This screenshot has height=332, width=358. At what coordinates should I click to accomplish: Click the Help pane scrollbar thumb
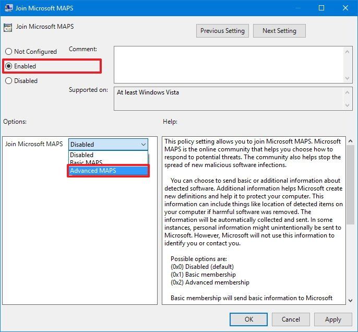pyautogui.click(x=350, y=184)
